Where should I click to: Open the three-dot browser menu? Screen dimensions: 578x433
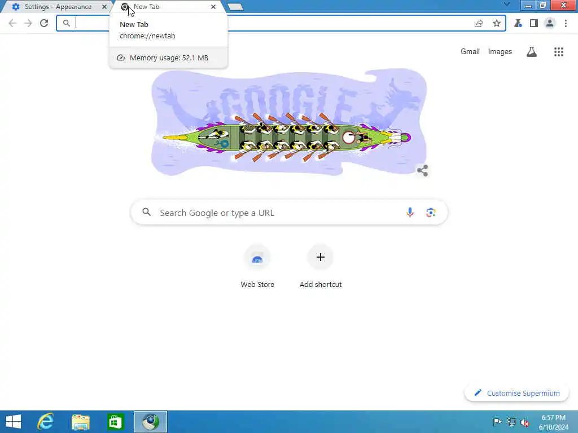(x=566, y=23)
